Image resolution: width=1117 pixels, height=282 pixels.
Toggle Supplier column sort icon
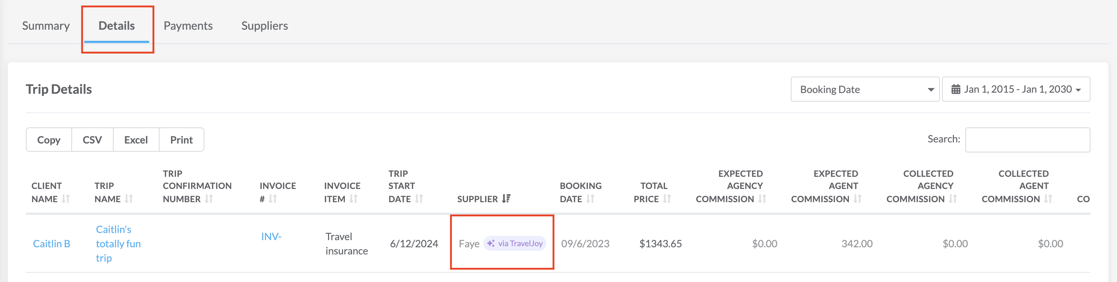point(506,199)
